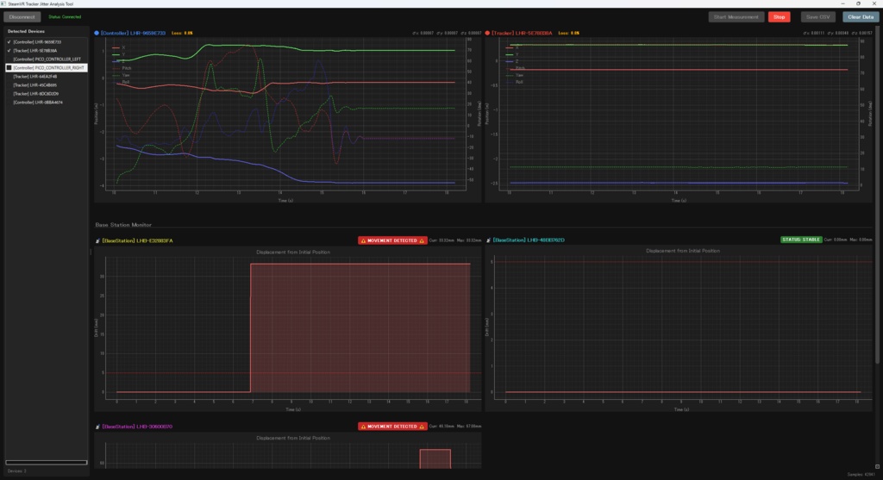Uncheck the [Controller] LHR-9659E733 device
Image resolution: width=883 pixels, height=480 pixels.
(9, 42)
